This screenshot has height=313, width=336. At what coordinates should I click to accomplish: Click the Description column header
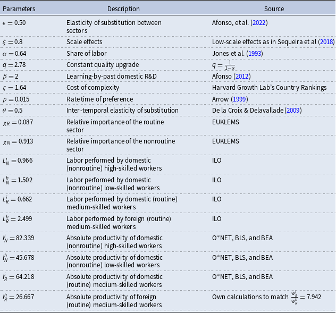[x=123, y=9]
